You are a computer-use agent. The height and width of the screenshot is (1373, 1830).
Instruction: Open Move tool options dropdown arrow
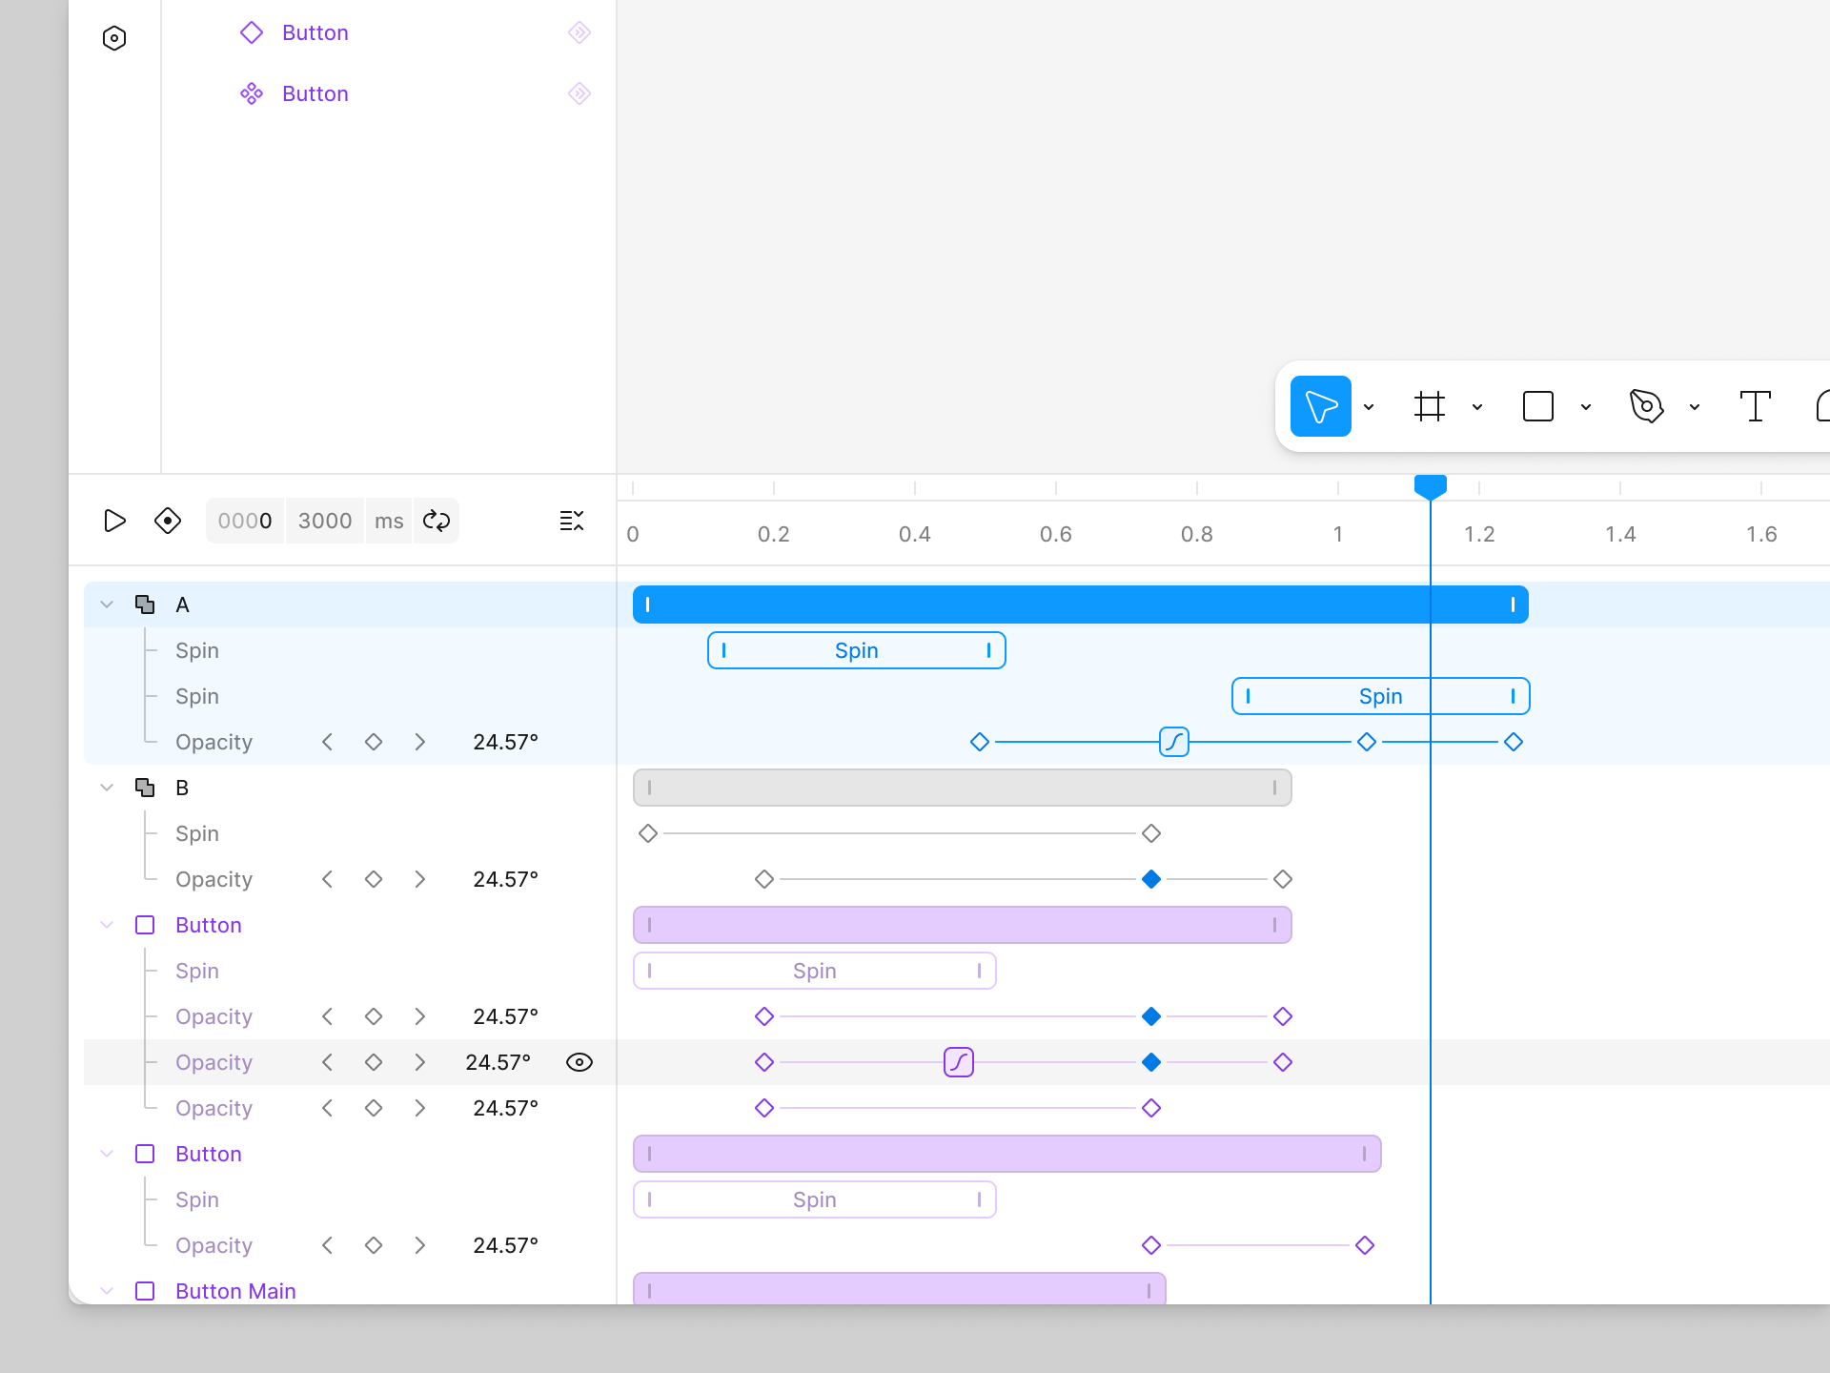tap(1369, 407)
